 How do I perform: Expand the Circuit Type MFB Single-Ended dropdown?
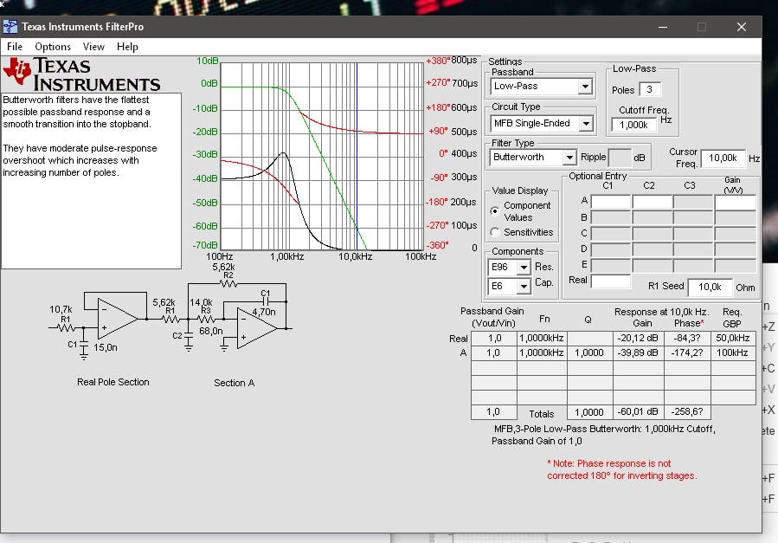click(x=586, y=123)
